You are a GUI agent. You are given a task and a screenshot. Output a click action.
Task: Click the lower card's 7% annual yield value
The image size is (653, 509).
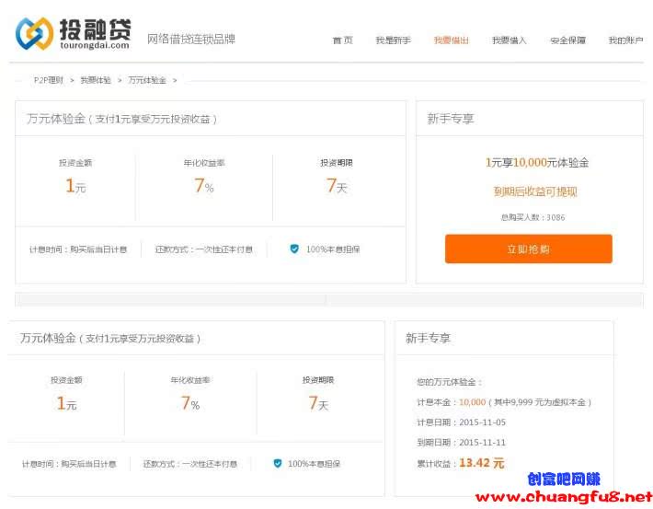point(190,403)
